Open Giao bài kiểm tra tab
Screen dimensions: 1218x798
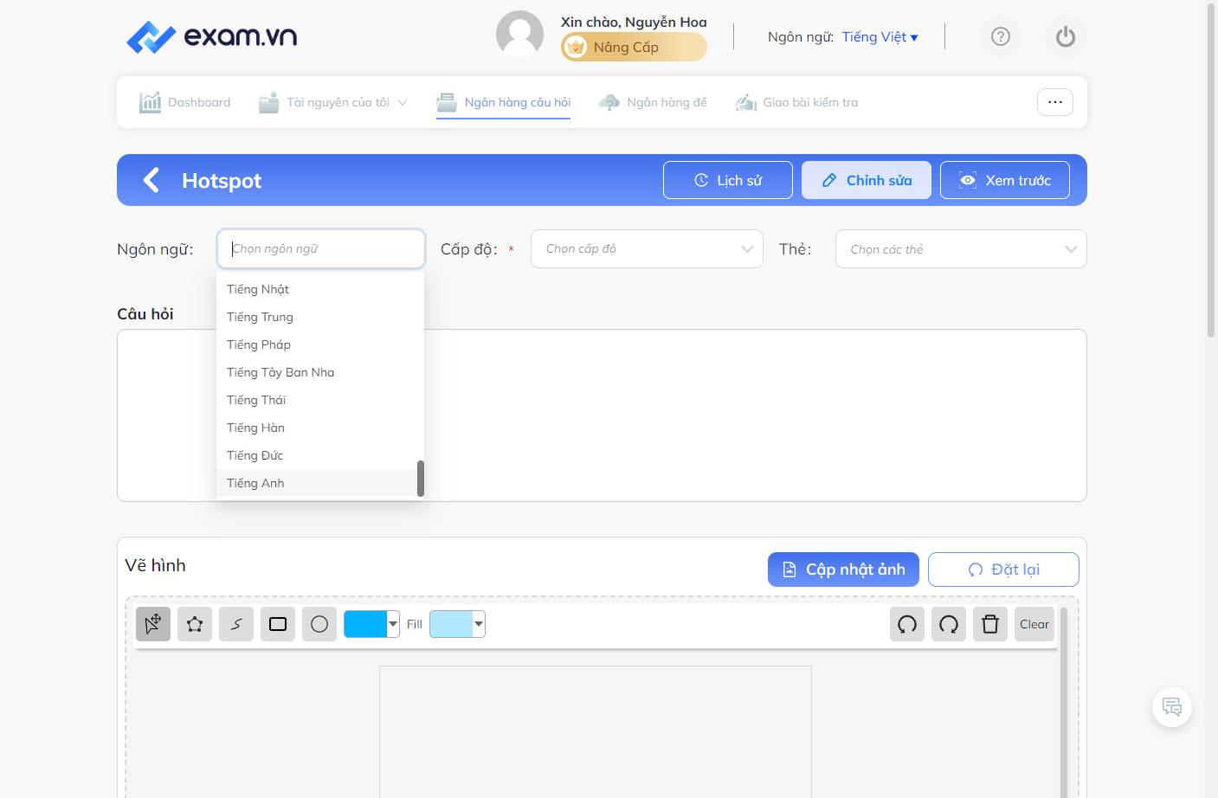pos(796,102)
